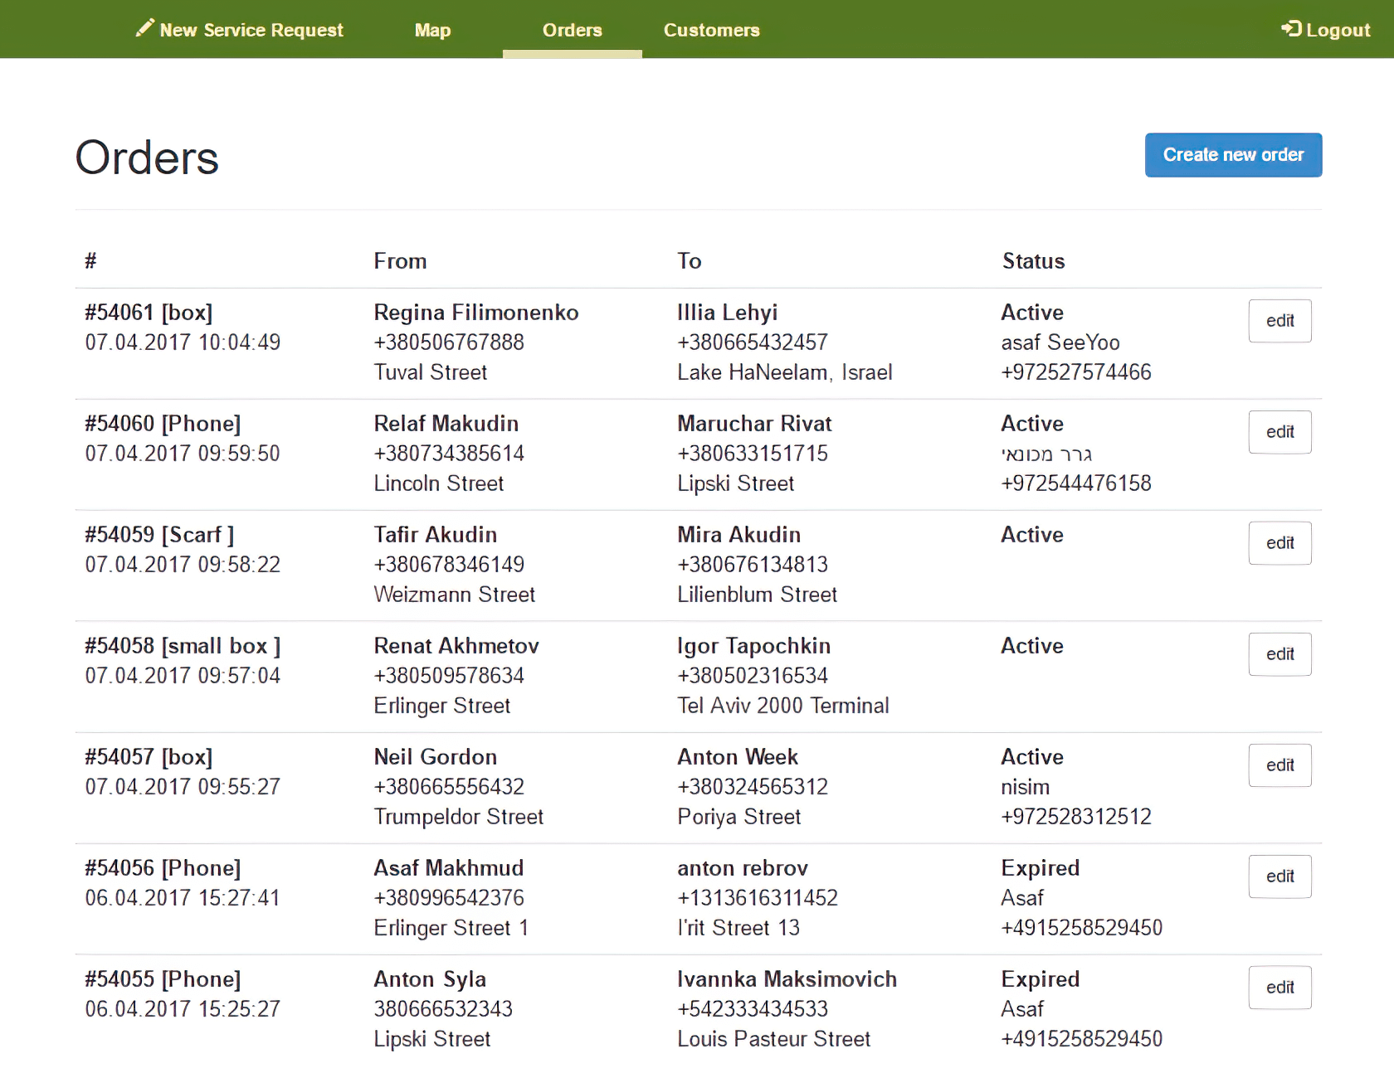The height and width of the screenshot is (1078, 1394).
Task: Click order number #54057 [box]
Action: (x=149, y=757)
